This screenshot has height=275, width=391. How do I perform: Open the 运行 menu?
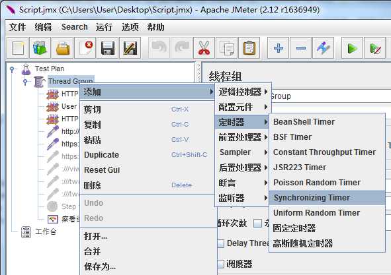tap(104, 27)
